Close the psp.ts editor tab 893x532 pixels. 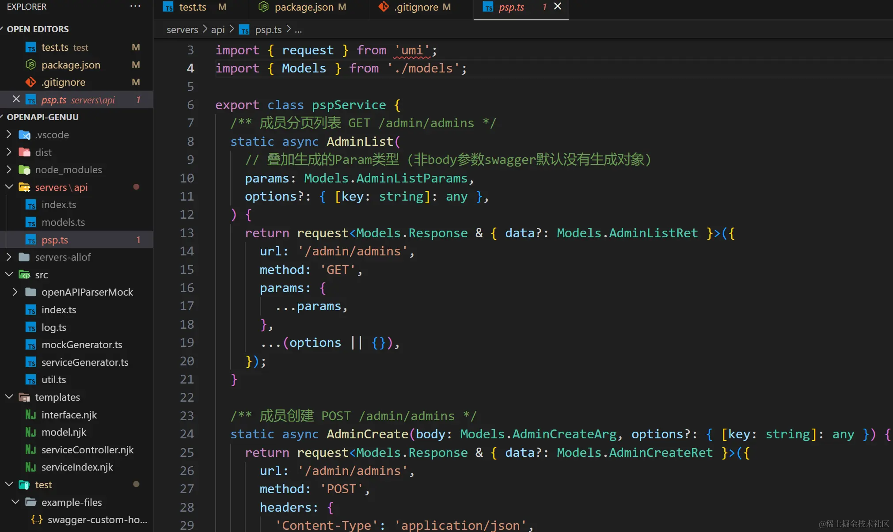coord(558,6)
